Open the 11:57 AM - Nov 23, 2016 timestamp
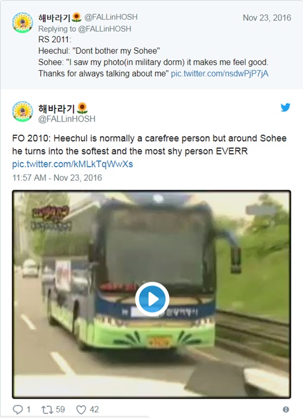 tap(57, 178)
